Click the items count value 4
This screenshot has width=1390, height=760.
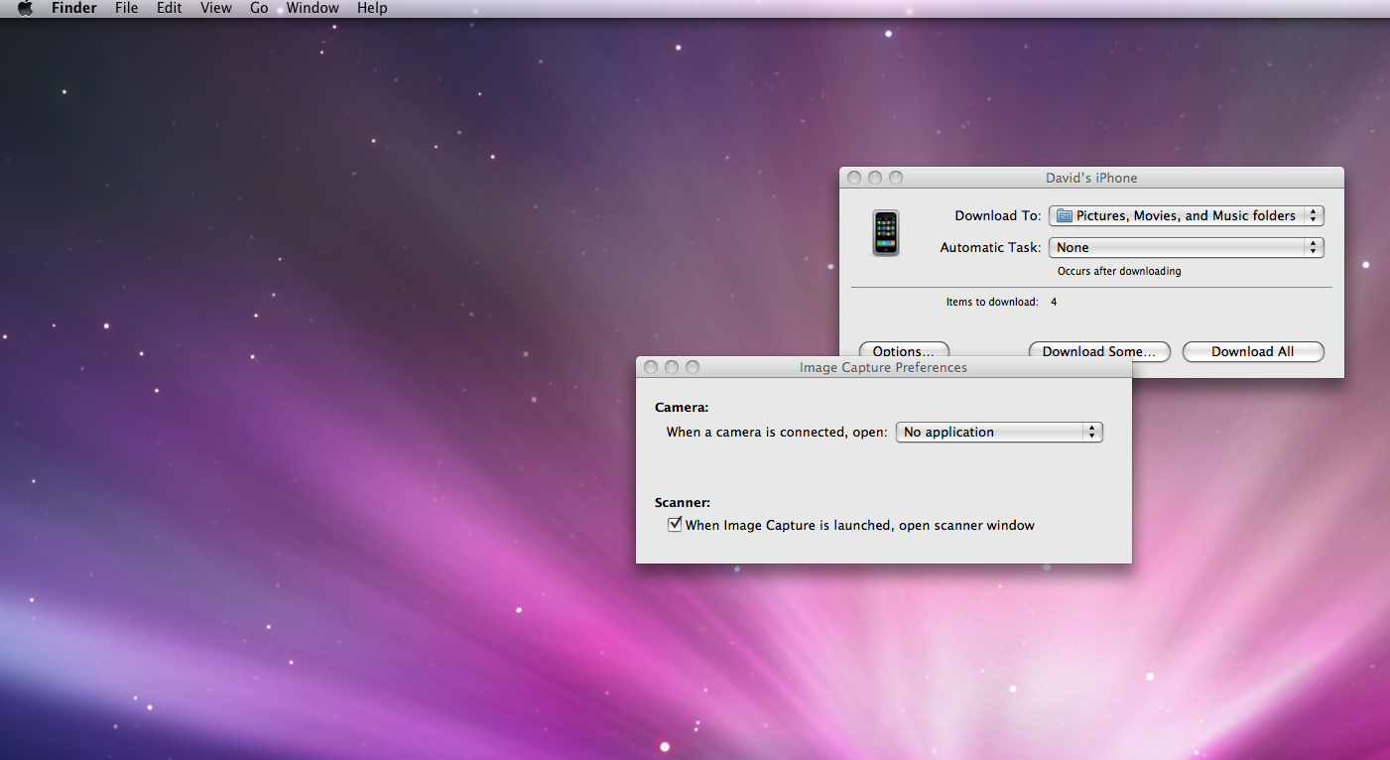[1054, 302]
